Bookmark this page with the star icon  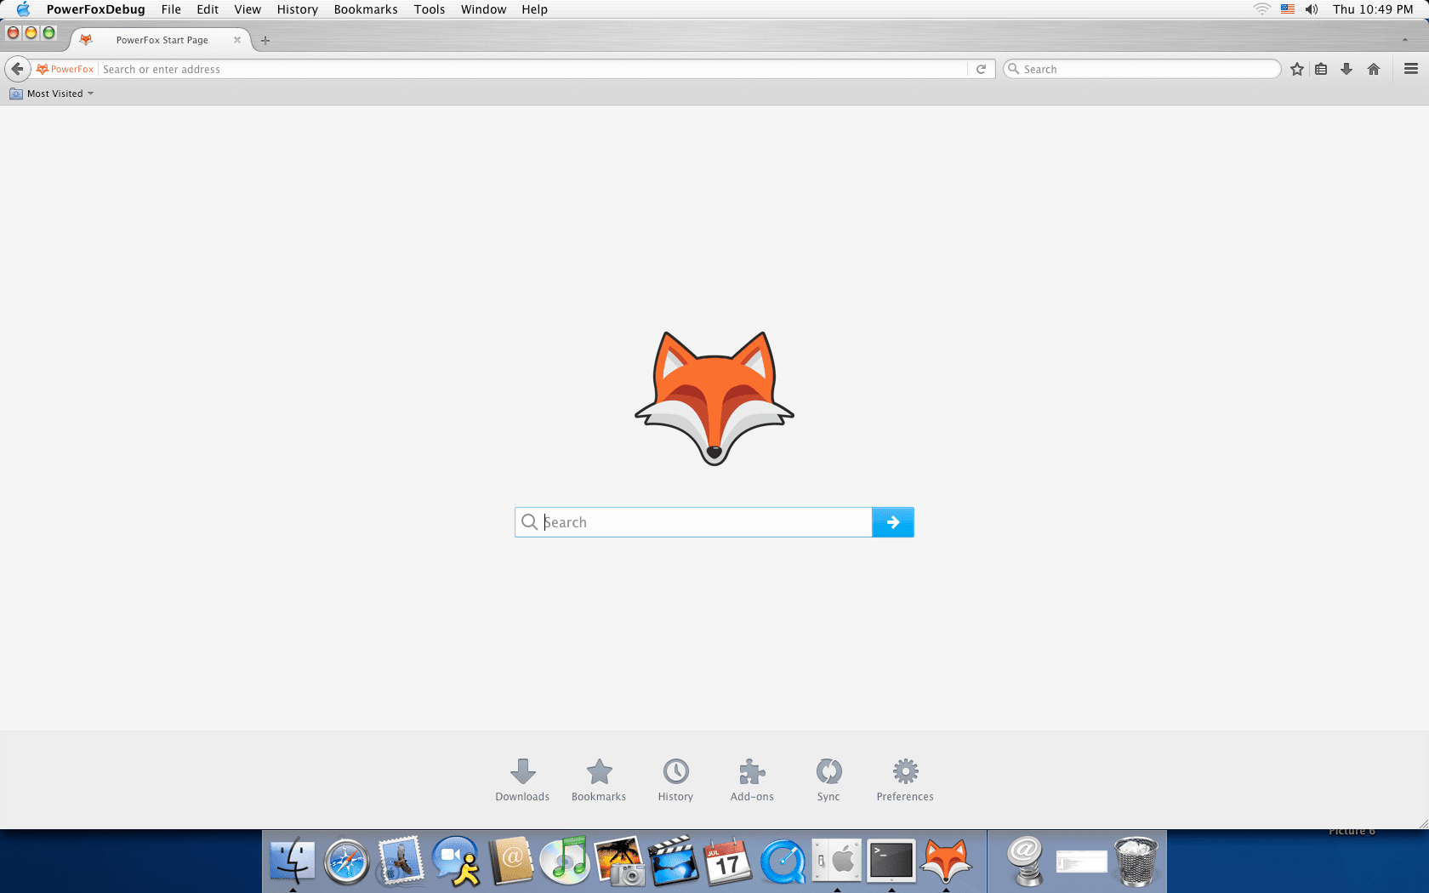point(1297,69)
